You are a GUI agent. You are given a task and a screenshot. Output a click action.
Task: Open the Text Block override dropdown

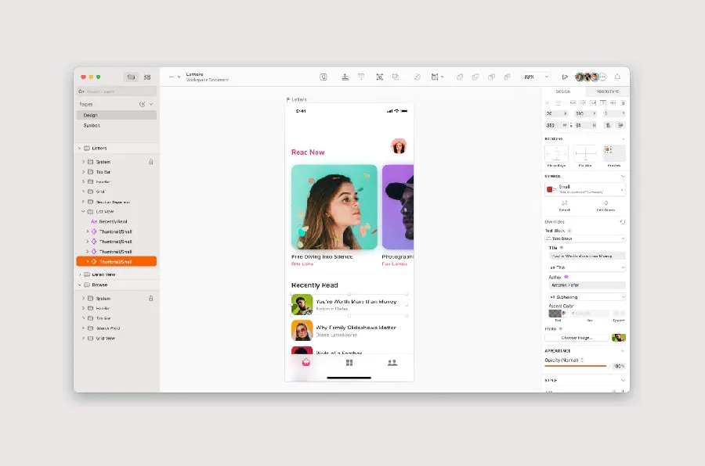click(585, 238)
